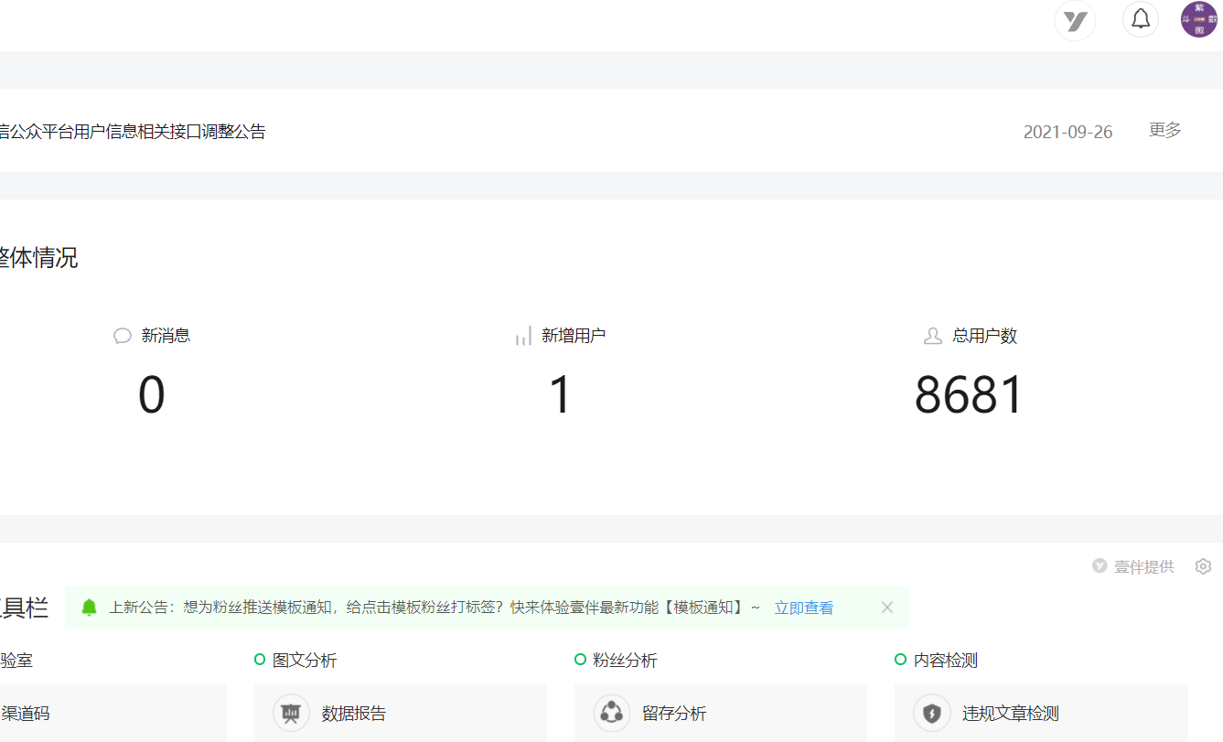
Task: Click the total users count 8681
Action: pyautogui.click(x=969, y=395)
